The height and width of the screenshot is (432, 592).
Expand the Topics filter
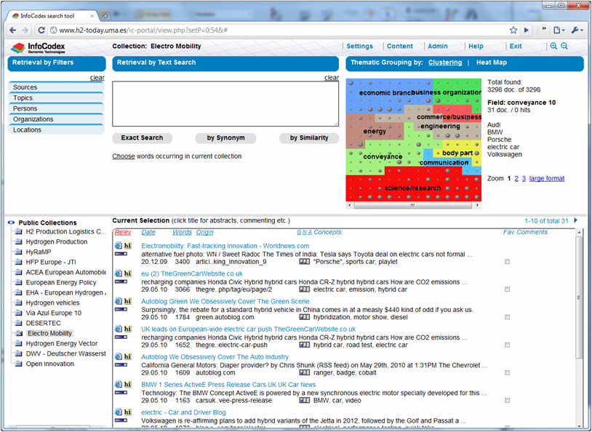(x=56, y=97)
